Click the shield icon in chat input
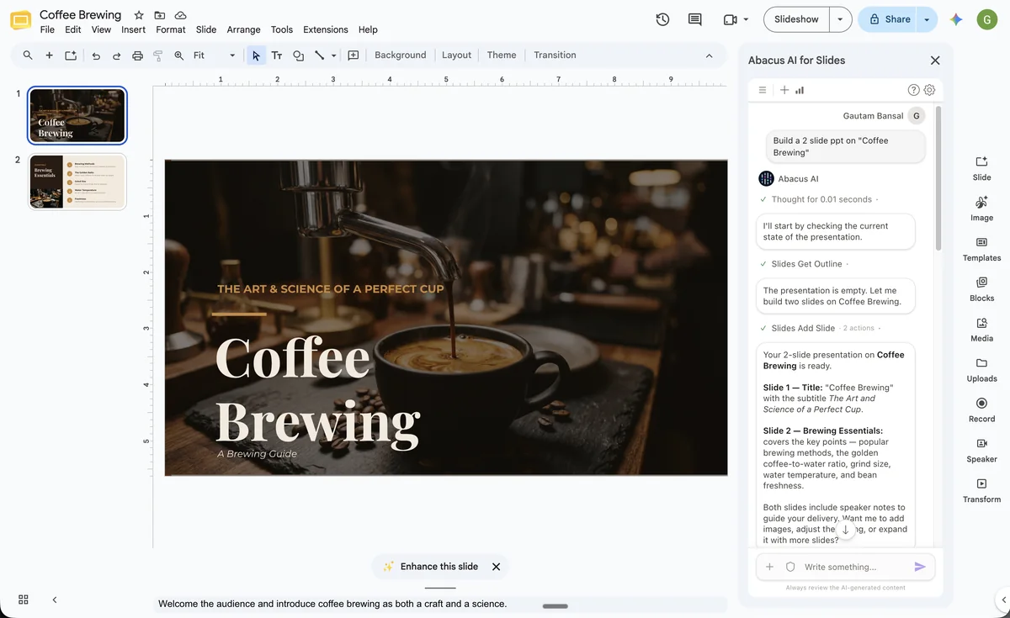Image resolution: width=1010 pixels, height=618 pixels. coord(790,567)
